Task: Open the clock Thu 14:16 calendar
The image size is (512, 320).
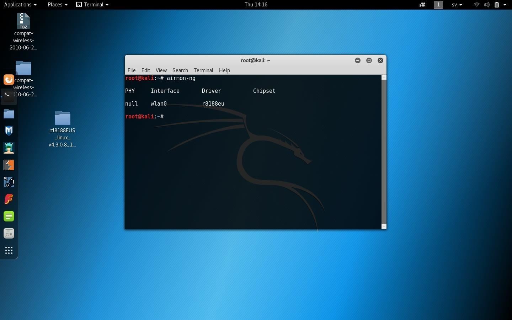Action: (256, 5)
